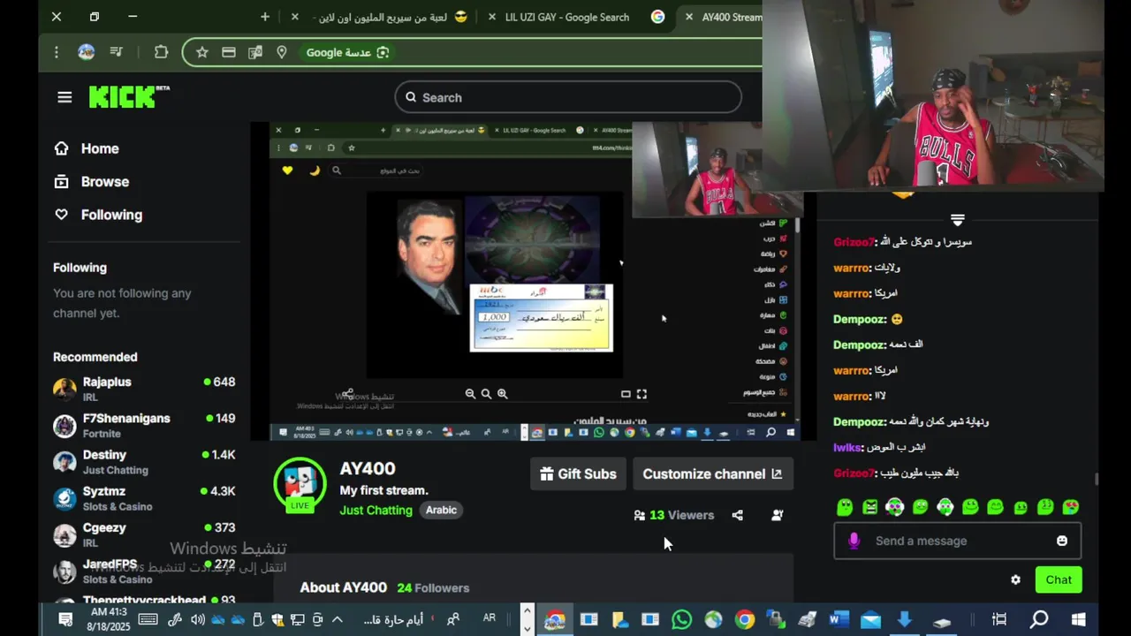
Task: Click the Kick logo
Action: point(129,96)
